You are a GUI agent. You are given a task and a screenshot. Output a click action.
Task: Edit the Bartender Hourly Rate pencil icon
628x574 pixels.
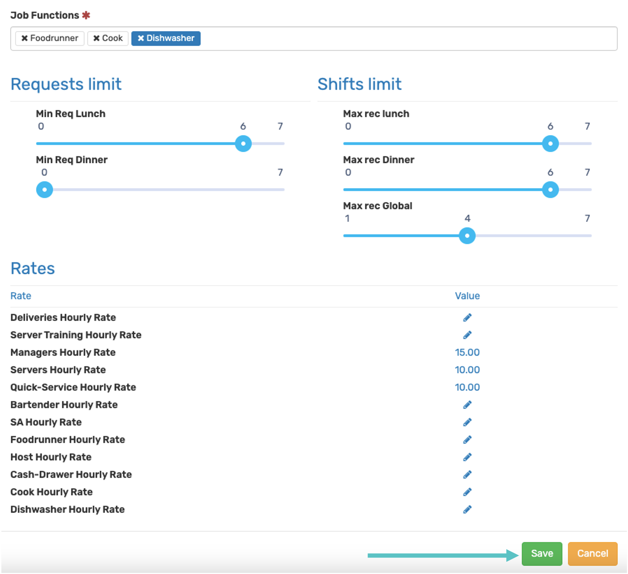click(x=467, y=405)
